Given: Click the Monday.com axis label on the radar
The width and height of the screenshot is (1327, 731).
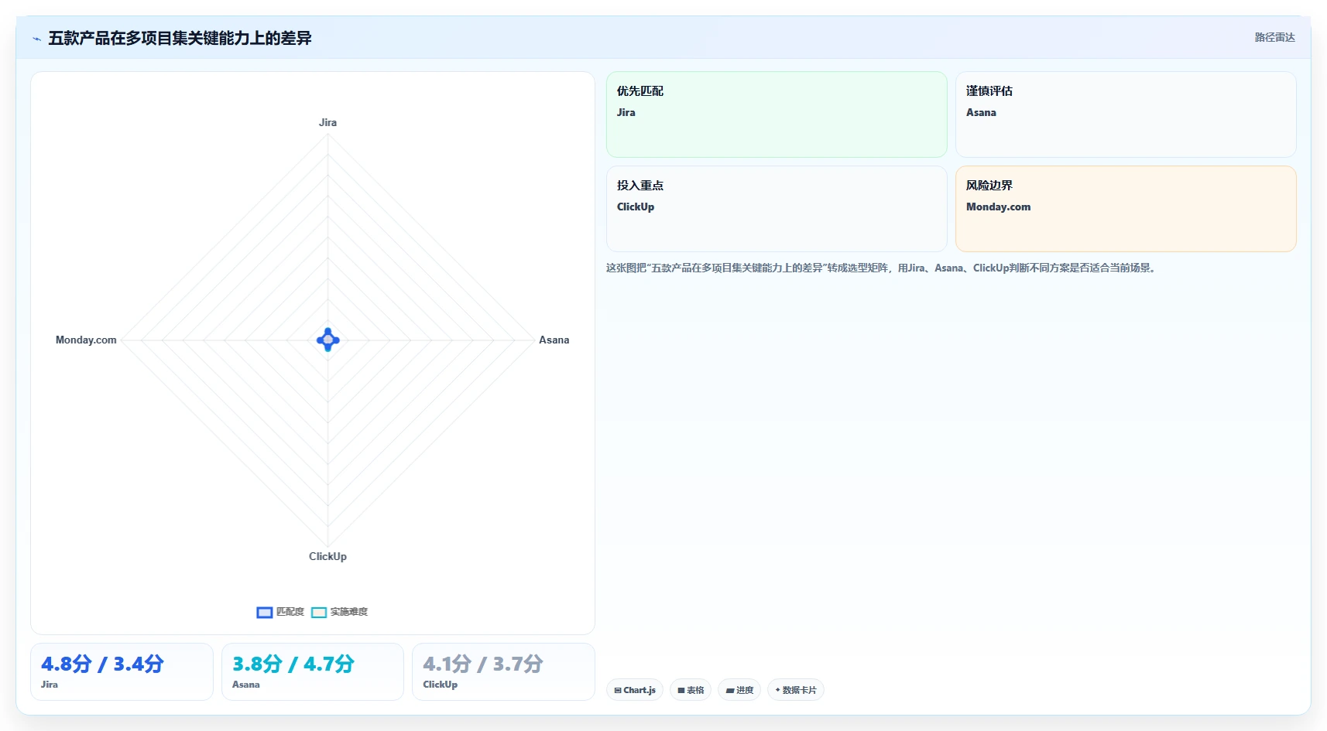Looking at the screenshot, I should click(x=86, y=340).
